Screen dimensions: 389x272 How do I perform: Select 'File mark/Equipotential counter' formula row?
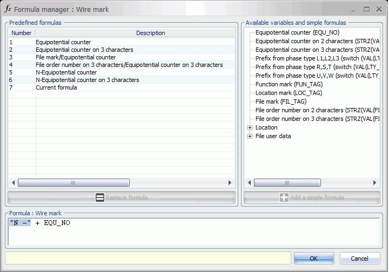122,57
